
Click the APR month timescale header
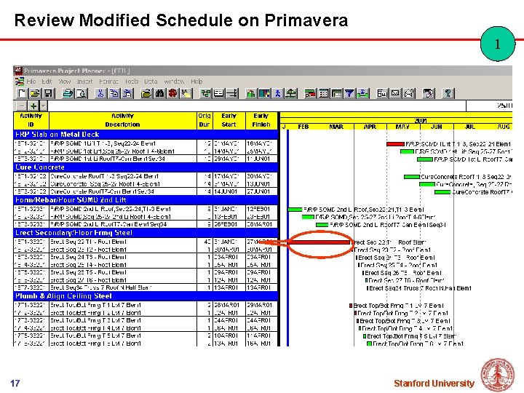coord(370,127)
